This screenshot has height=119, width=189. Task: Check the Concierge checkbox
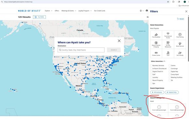[169, 69]
